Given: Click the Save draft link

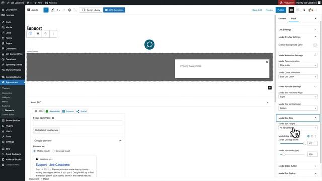Looking at the screenshot, I should click(257, 10).
